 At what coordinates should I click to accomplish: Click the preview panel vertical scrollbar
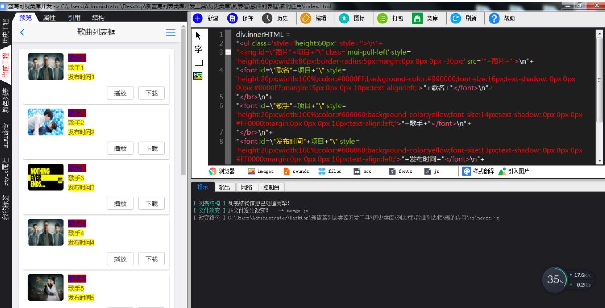(184, 101)
